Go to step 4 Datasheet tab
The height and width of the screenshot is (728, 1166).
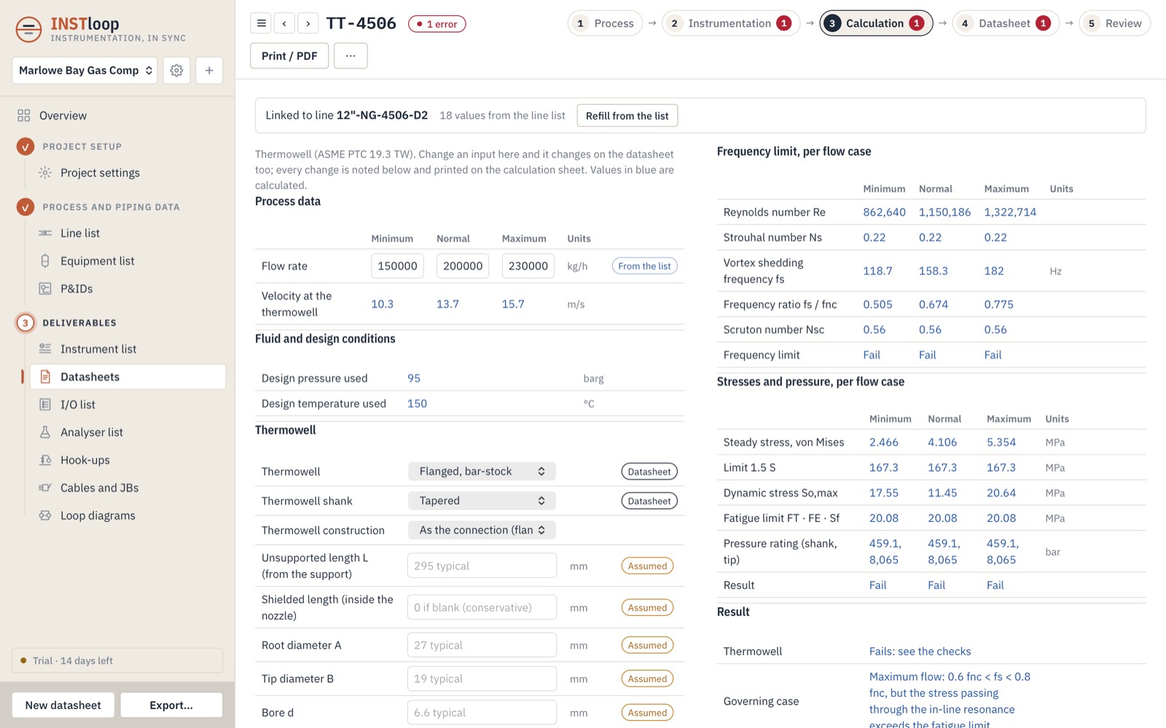click(1006, 23)
